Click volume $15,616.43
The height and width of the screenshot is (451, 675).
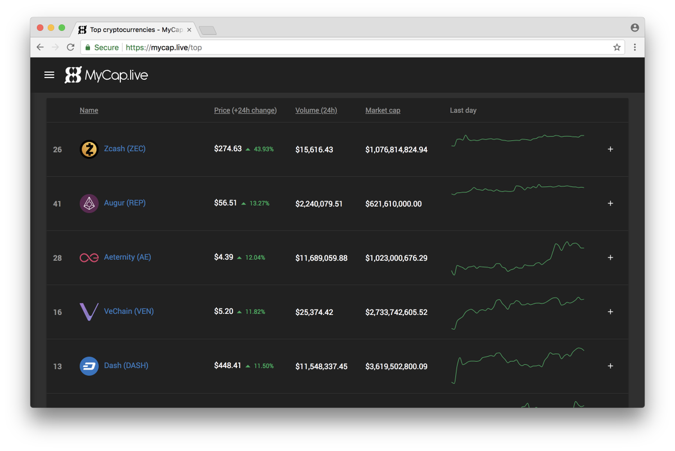314,150
